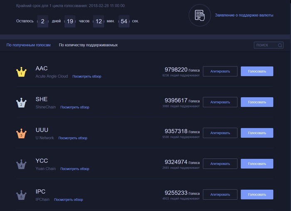Click the 4933 supporters text
Viewport: 291px width, 211px height.
181,199
